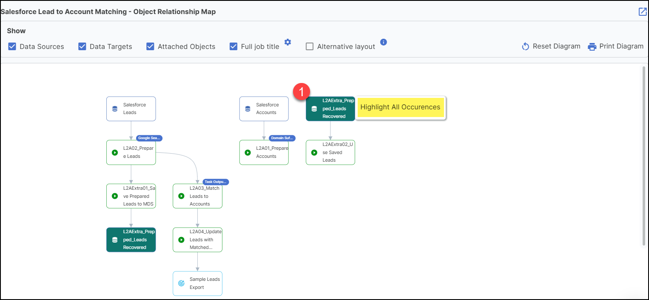Image resolution: width=649 pixels, height=300 pixels.
Task: Click the diagram vertical scrollbar
Action: point(644,155)
